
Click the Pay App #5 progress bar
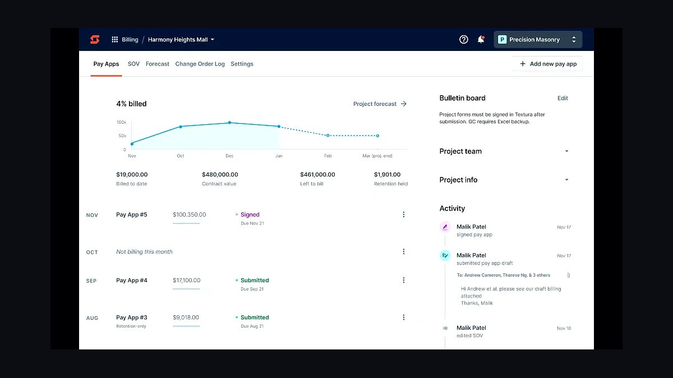[186, 223]
